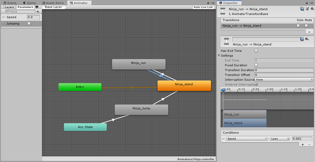Check the Has Exit Time box
Screen dimensions: 315x162
pyautogui.click(x=256, y=51)
